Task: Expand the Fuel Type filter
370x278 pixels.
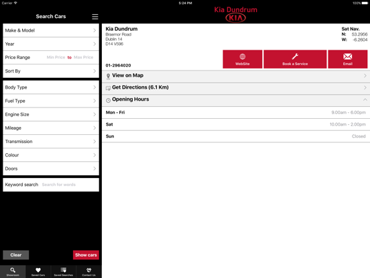Action: pos(51,101)
